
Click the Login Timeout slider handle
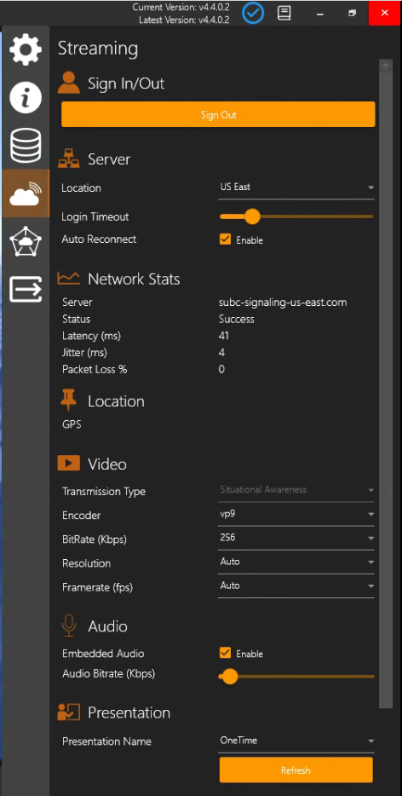252,216
